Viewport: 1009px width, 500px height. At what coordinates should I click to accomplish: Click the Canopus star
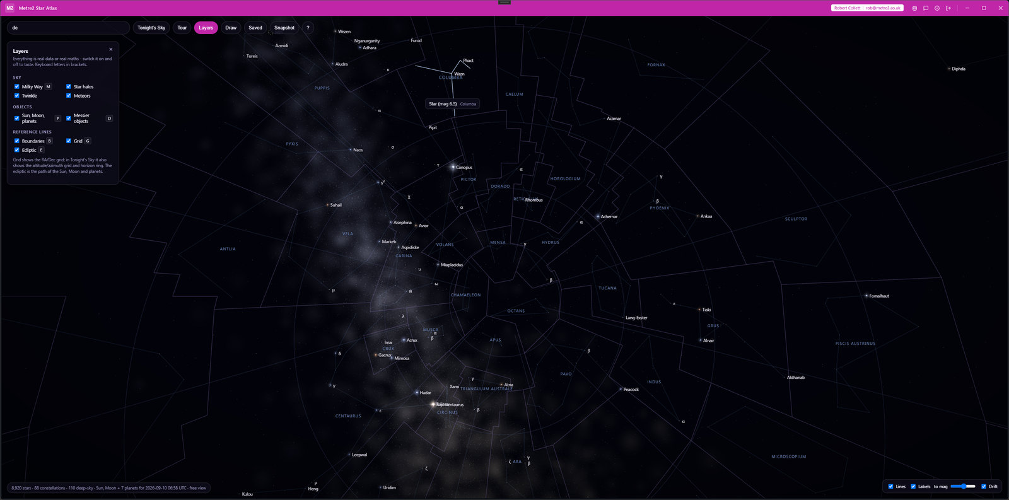coord(453,167)
